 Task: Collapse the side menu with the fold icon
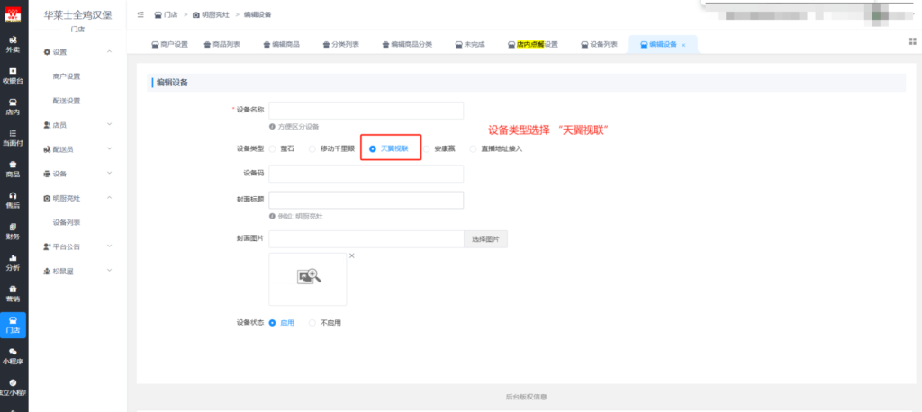(x=140, y=14)
